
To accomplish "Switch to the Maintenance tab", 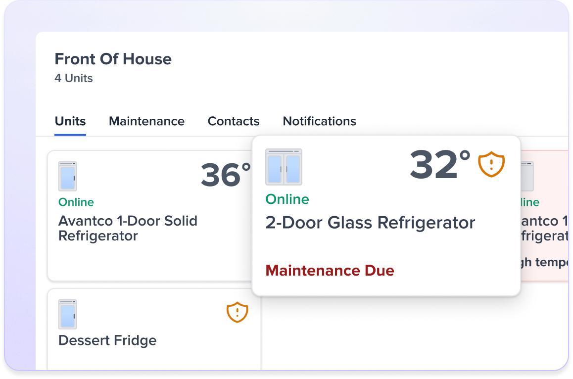I will [x=146, y=121].
